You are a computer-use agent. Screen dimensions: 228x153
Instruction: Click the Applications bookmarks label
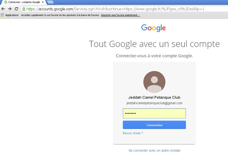click(12, 15)
